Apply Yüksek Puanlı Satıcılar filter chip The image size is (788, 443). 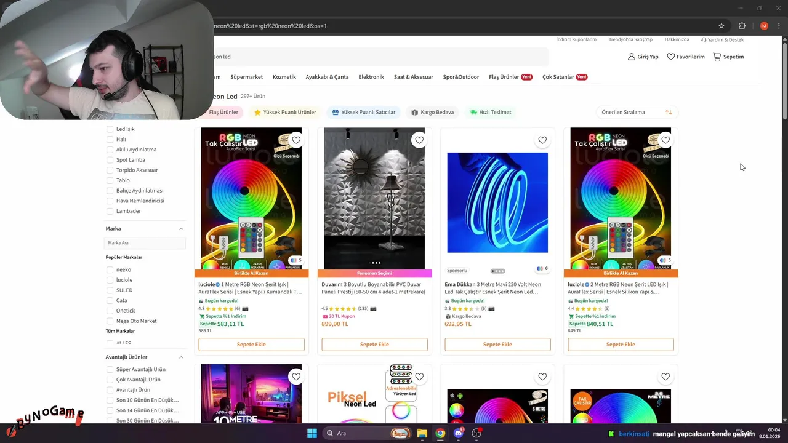pyautogui.click(x=363, y=112)
